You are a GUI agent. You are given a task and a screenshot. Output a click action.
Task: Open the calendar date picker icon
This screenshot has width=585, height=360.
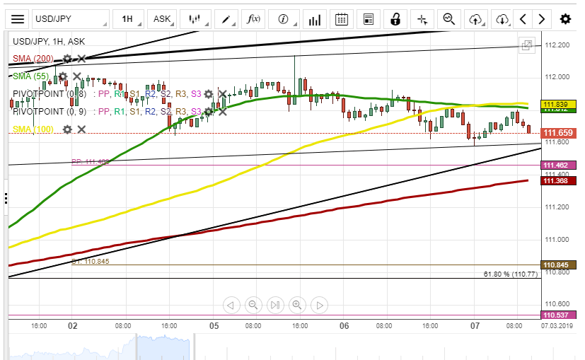(342, 19)
